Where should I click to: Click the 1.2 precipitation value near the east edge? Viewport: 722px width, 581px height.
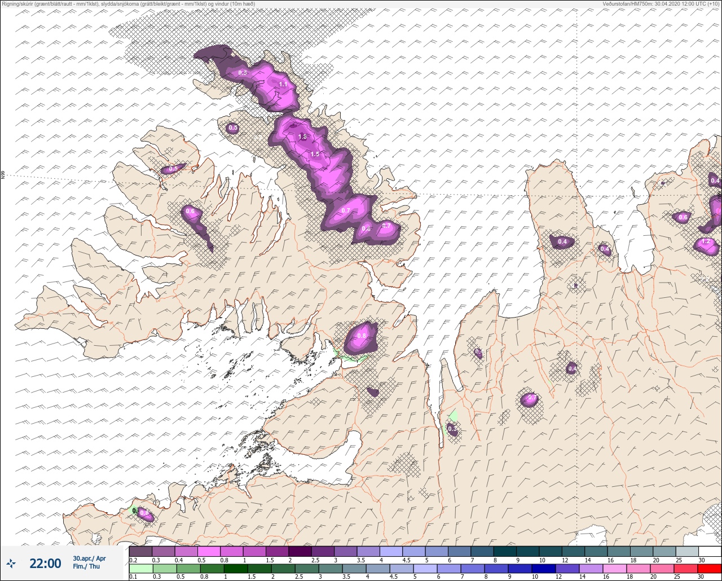pyautogui.click(x=705, y=241)
